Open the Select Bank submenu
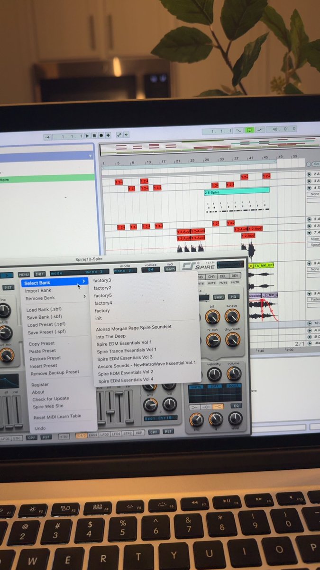This screenshot has height=570, width=320. 55,283
